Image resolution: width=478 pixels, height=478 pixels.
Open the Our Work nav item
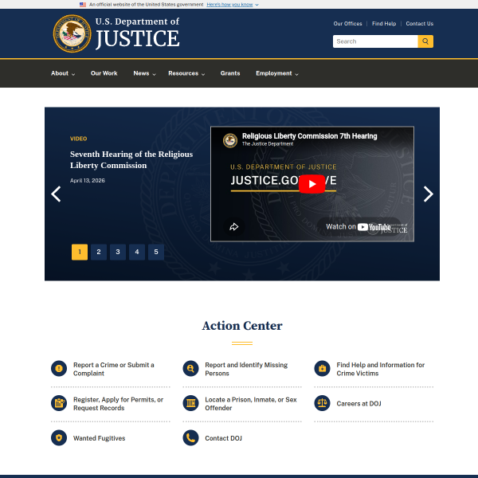pos(104,73)
